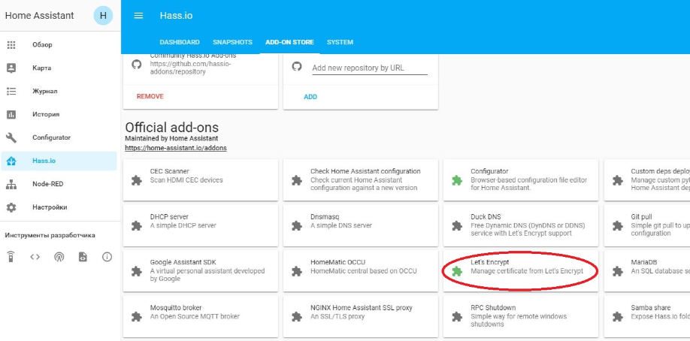The height and width of the screenshot is (341, 690).
Task: Open the Events broadcast developer tool
Action: 59,257
